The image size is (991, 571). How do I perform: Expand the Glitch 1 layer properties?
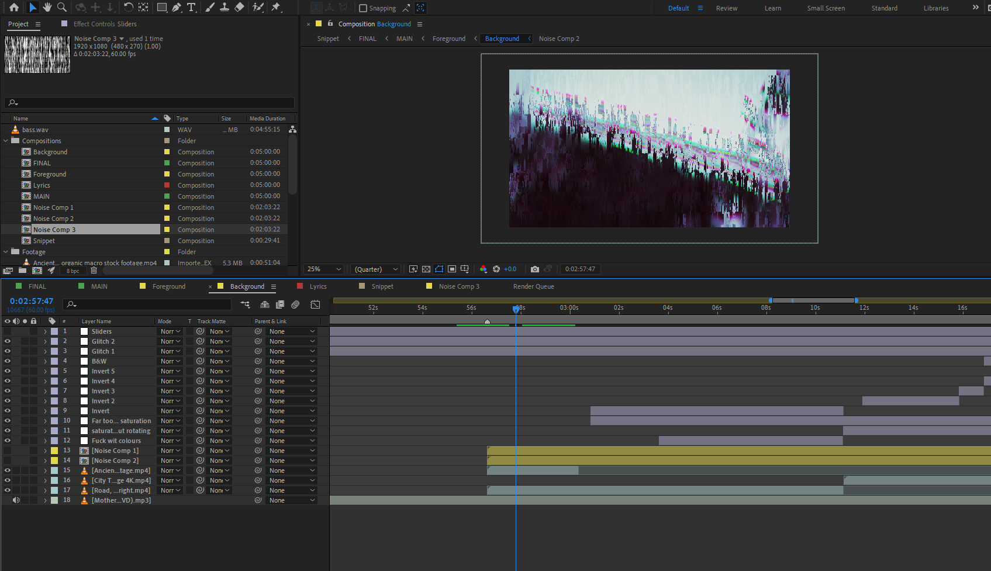click(45, 351)
